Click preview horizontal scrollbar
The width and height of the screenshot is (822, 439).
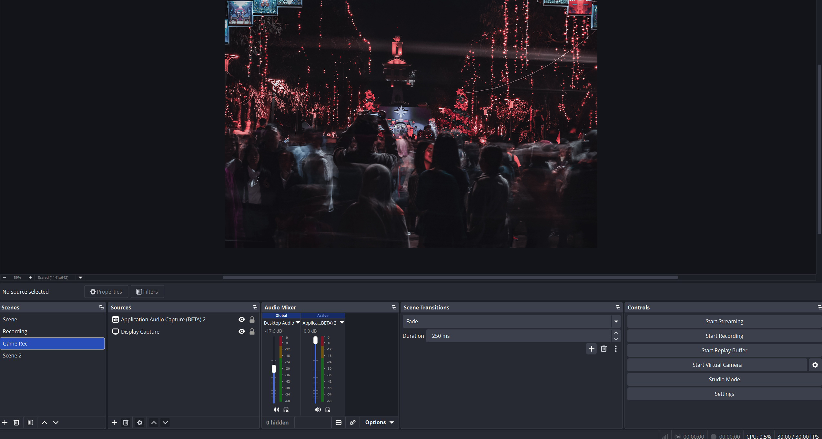(x=450, y=278)
